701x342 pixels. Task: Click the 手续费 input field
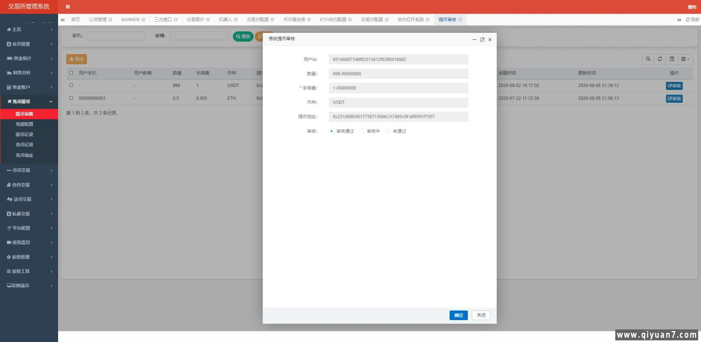tap(398, 88)
